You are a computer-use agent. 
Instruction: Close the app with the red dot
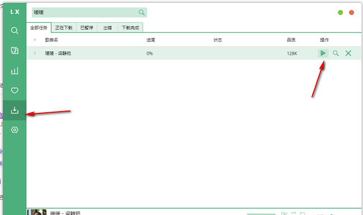point(351,12)
